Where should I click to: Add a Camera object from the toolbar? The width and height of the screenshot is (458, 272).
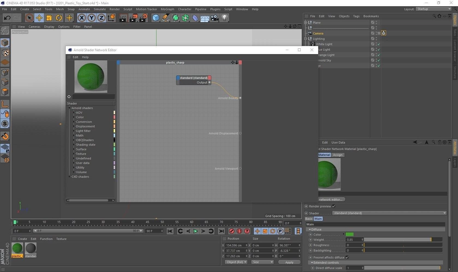click(x=215, y=18)
